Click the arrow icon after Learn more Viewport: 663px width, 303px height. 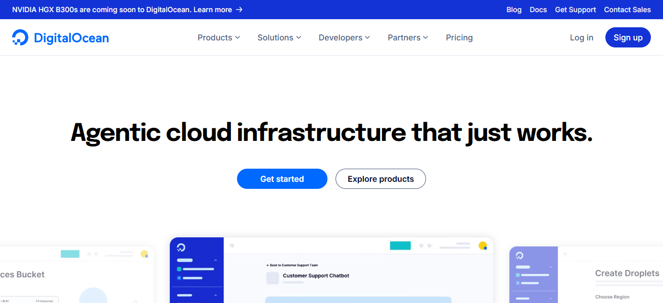[240, 9]
